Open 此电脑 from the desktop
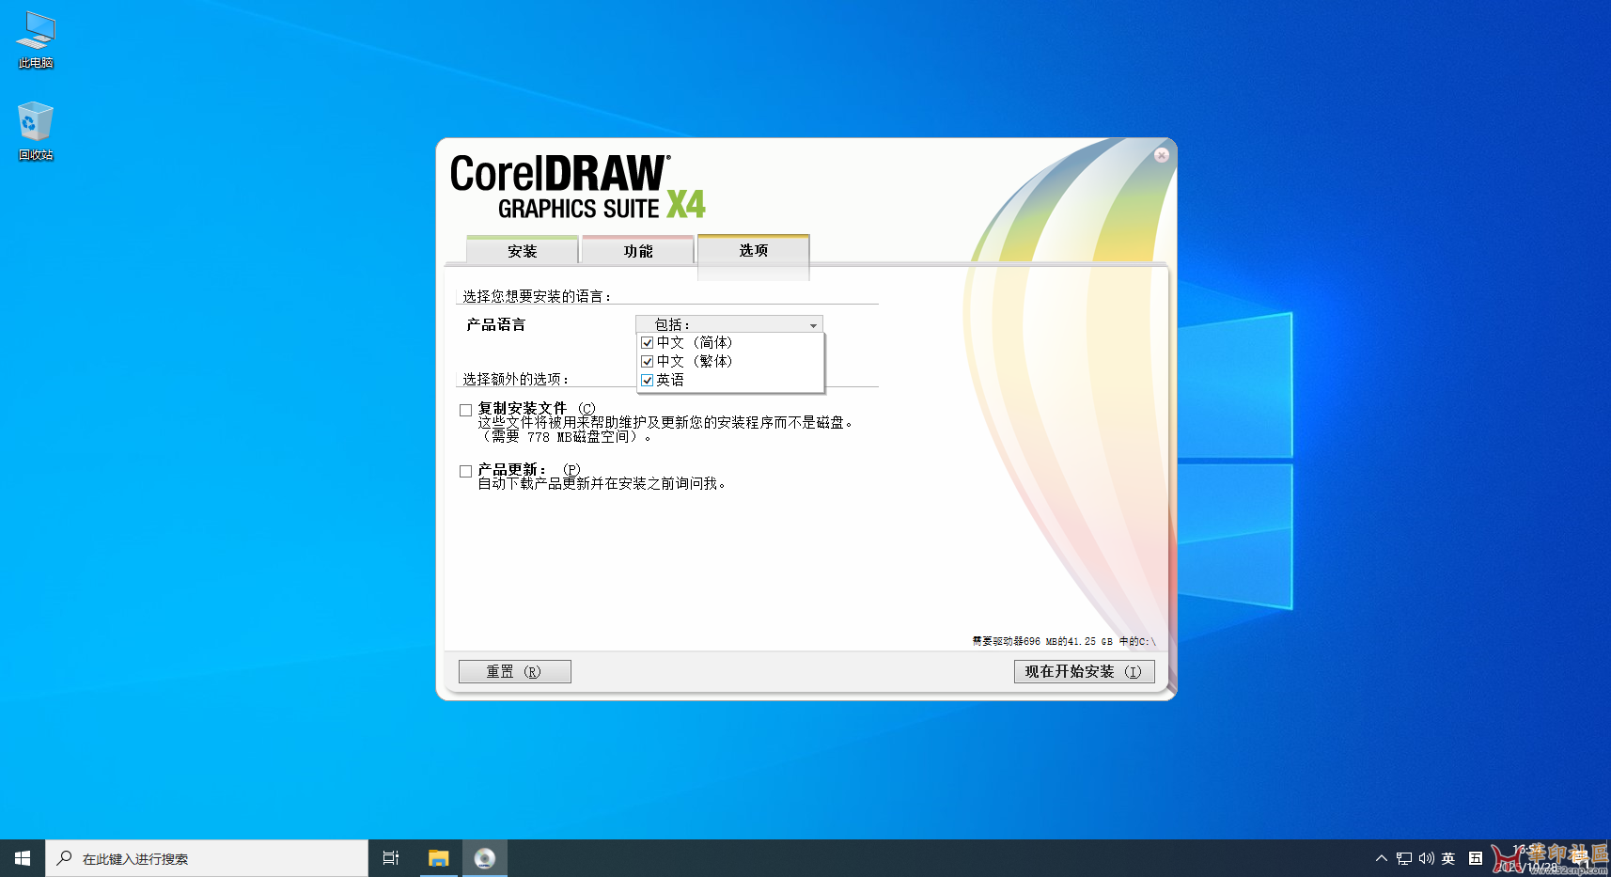This screenshot has width=1611, height=877. click(x=34, y=38)
